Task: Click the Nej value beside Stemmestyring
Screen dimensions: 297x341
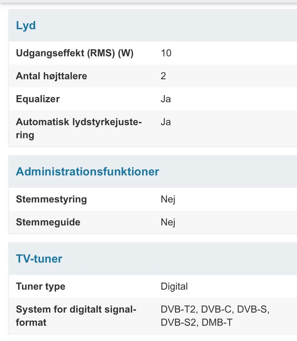Action: (x=168, y=199)
